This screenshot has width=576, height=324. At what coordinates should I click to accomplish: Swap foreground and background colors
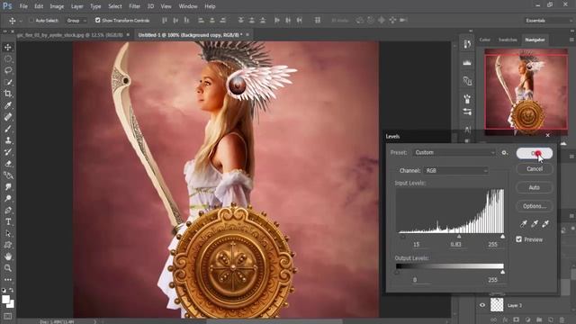click(x=12, y=290)
